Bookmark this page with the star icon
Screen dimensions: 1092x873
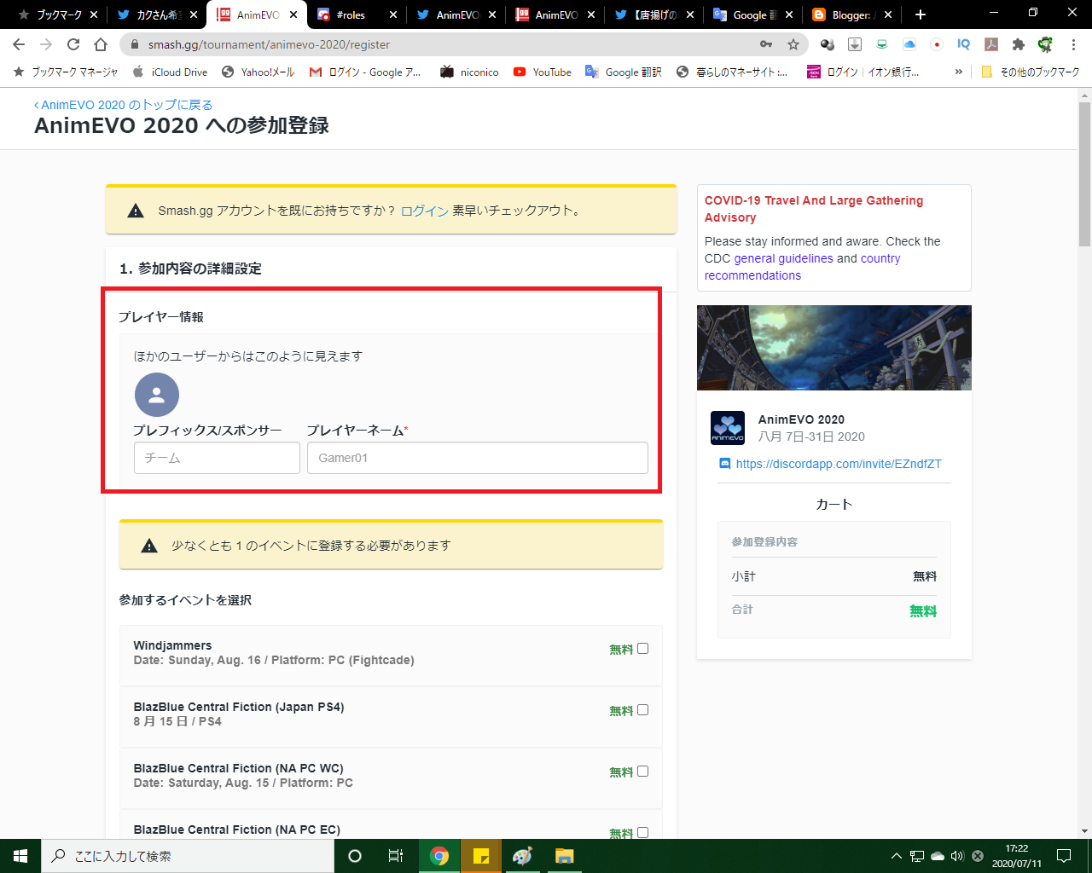[793, 44]
